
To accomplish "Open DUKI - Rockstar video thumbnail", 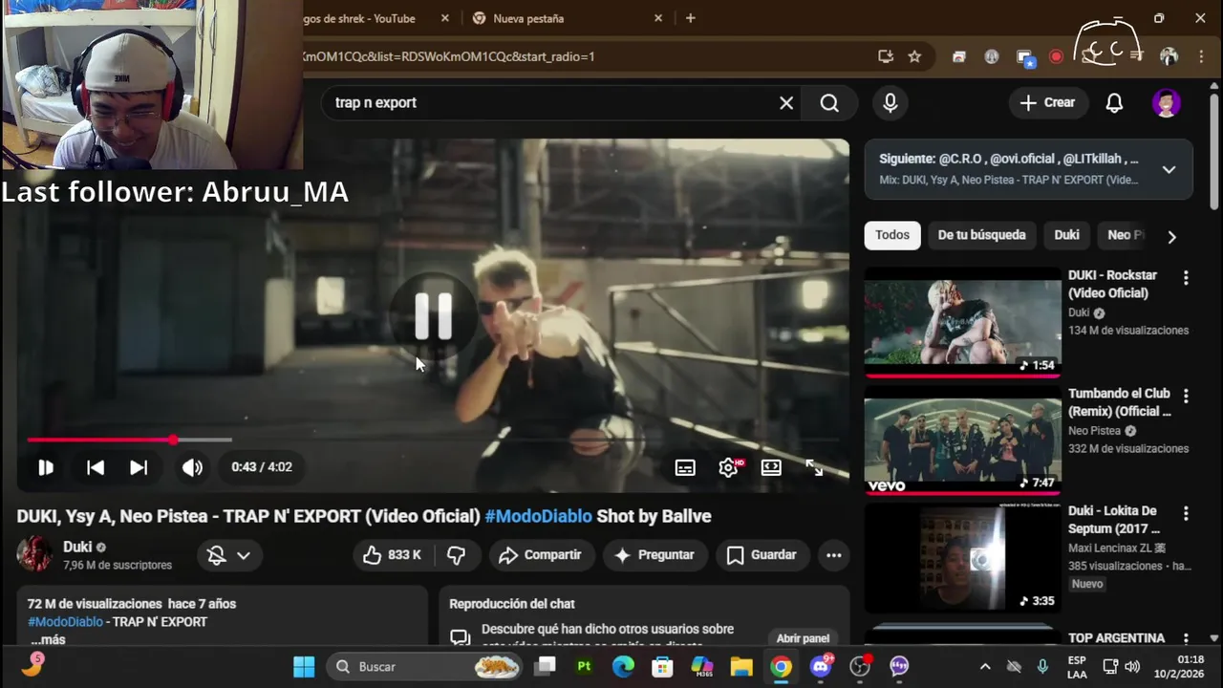I will tap(962, 322).
